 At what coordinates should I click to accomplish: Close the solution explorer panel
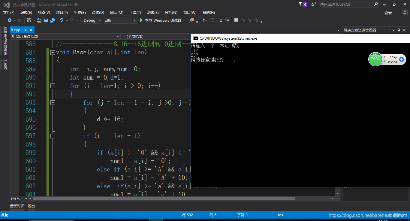click(x=404, y=30)
